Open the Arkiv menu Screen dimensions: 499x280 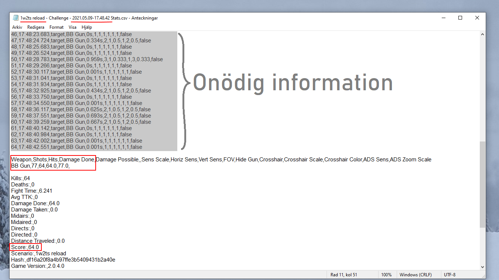point(17,27)
